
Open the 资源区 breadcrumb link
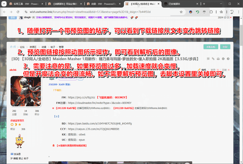33,47
